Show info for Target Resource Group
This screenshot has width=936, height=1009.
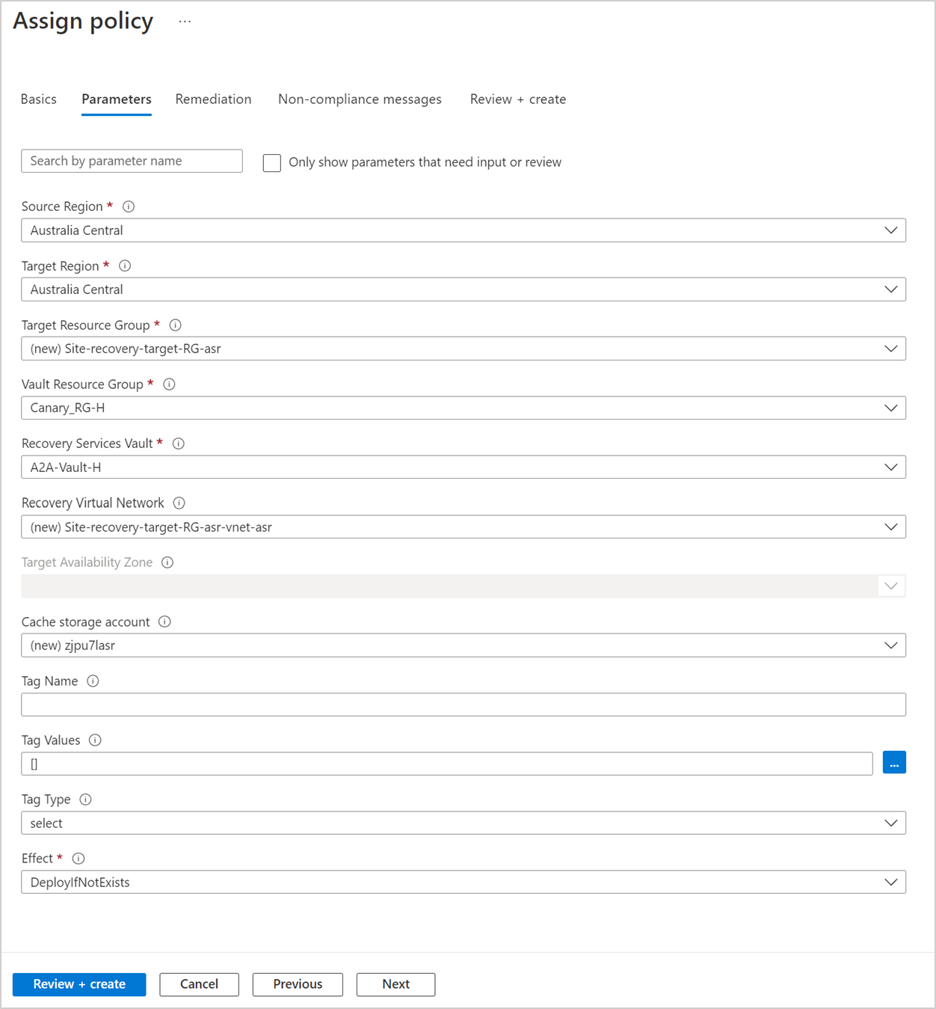point(176,325)
